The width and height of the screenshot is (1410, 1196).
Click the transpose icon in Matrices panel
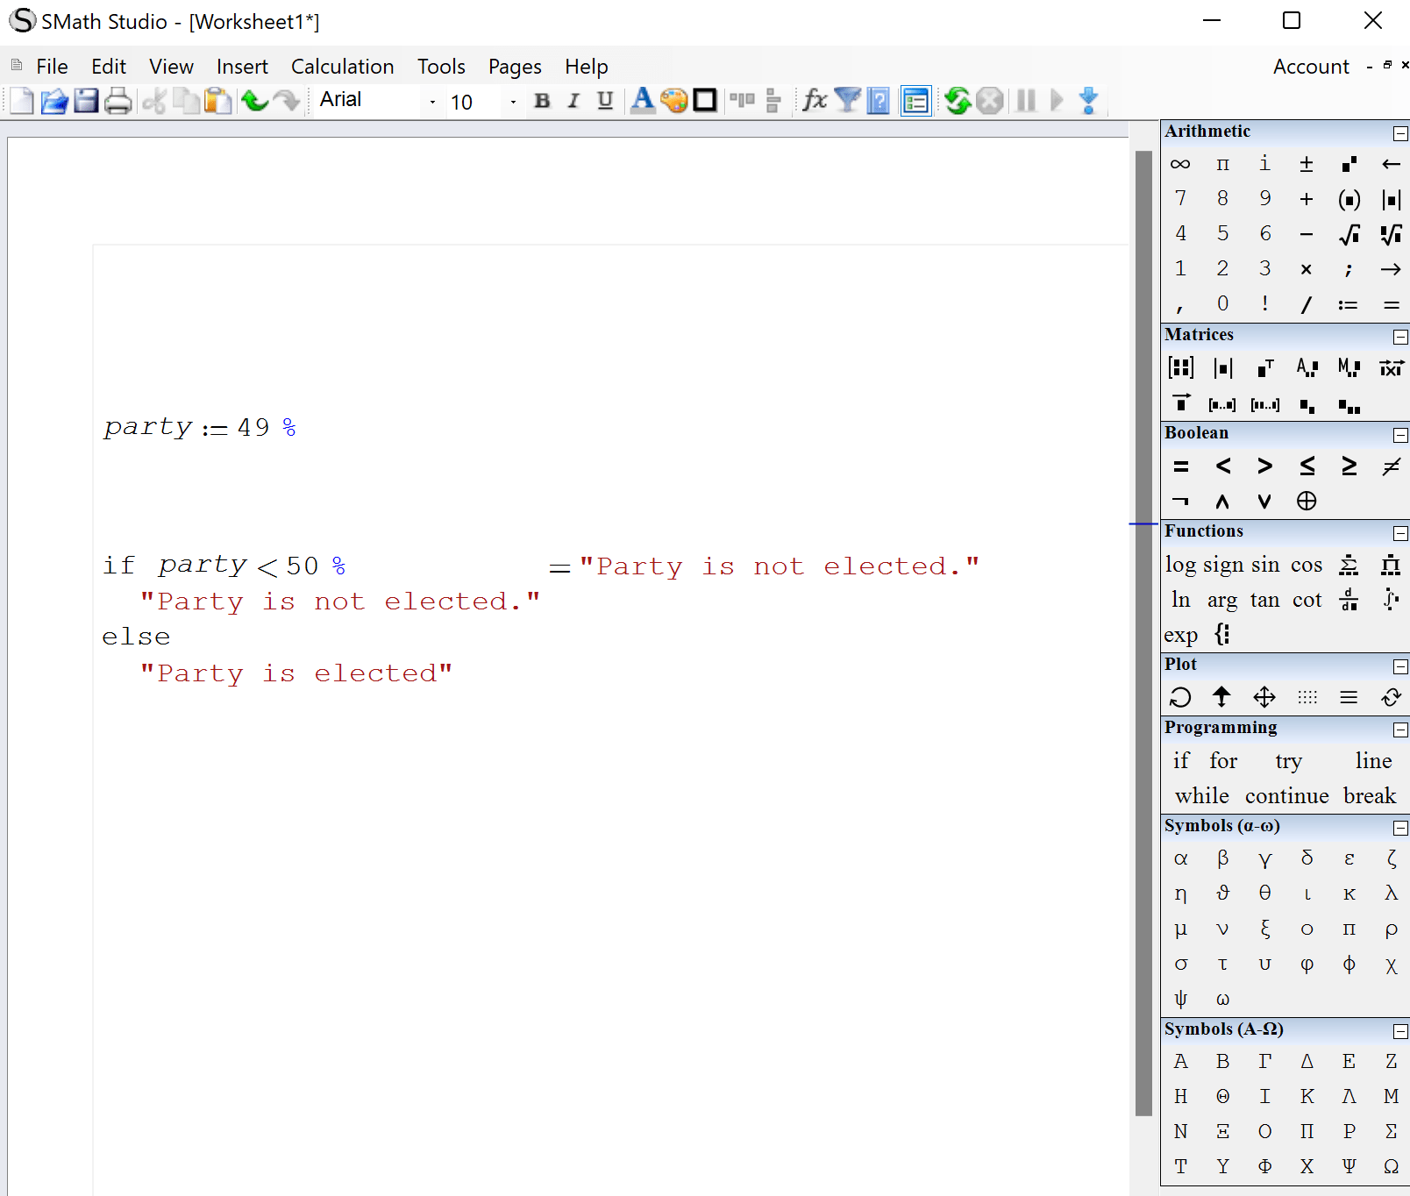pos(1264,367)
